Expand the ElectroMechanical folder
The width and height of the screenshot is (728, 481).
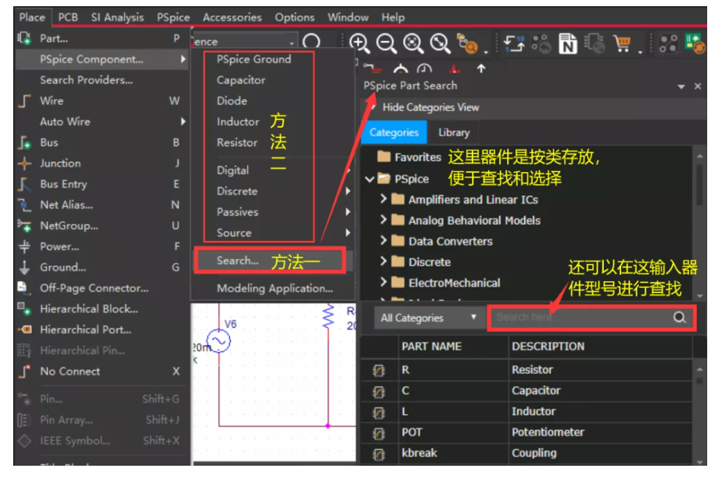click(x=384, y=282)
